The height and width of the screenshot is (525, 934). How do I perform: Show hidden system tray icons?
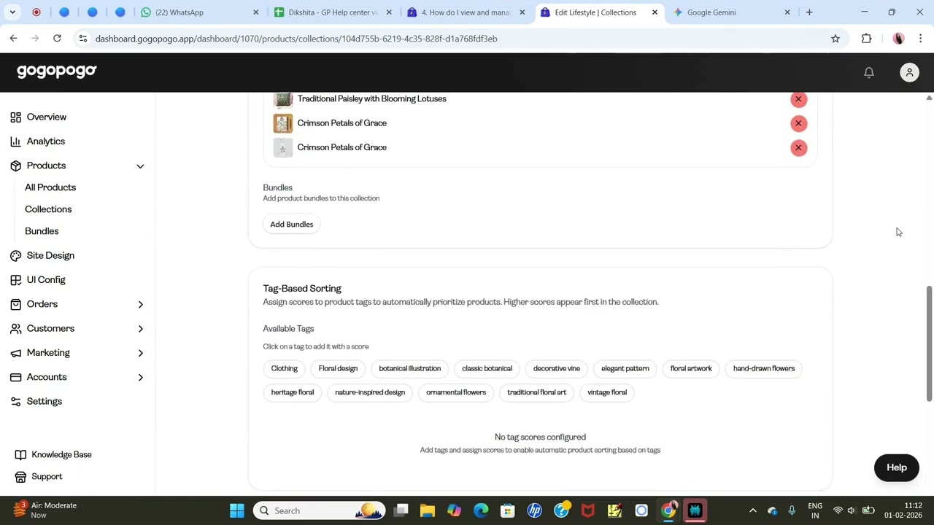[753, 510]
